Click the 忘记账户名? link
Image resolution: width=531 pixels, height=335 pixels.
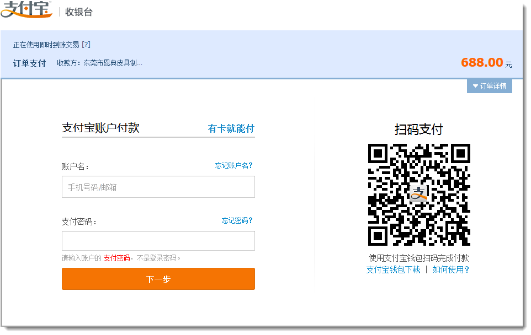pos(233,165)
